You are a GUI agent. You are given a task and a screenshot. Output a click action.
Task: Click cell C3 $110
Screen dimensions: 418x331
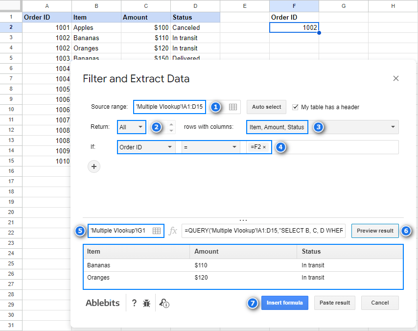click(x=146, y=38)
